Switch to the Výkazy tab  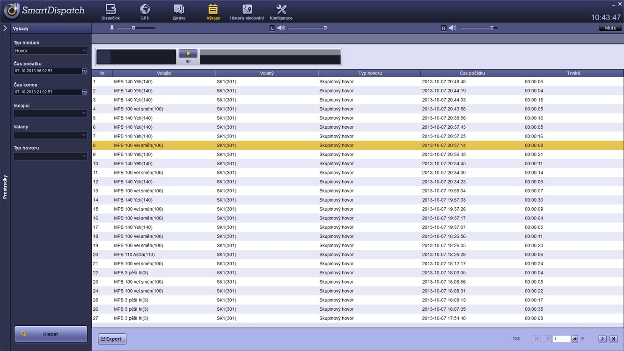213,12
